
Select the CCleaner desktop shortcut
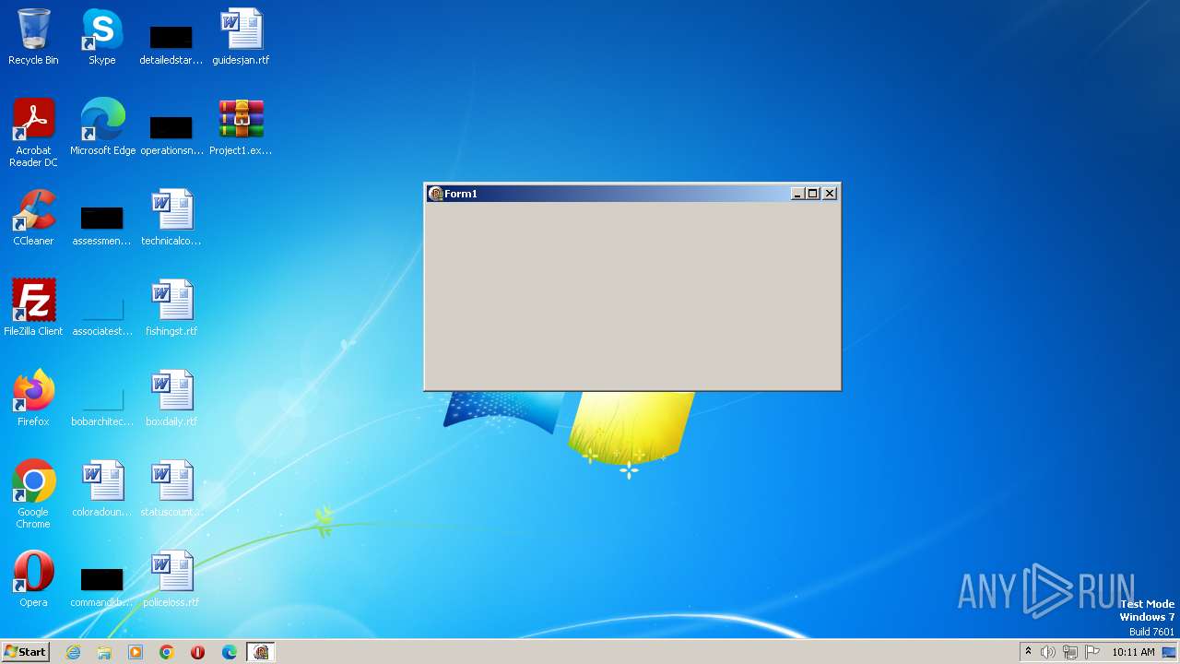33,218
